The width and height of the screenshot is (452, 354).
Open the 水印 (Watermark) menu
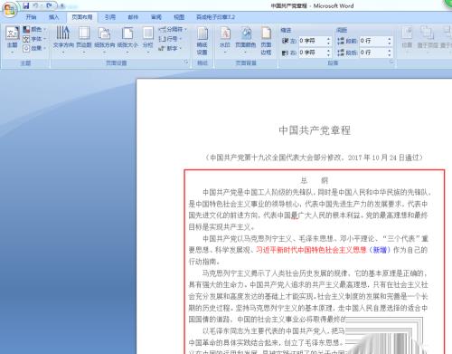[225, 40]
